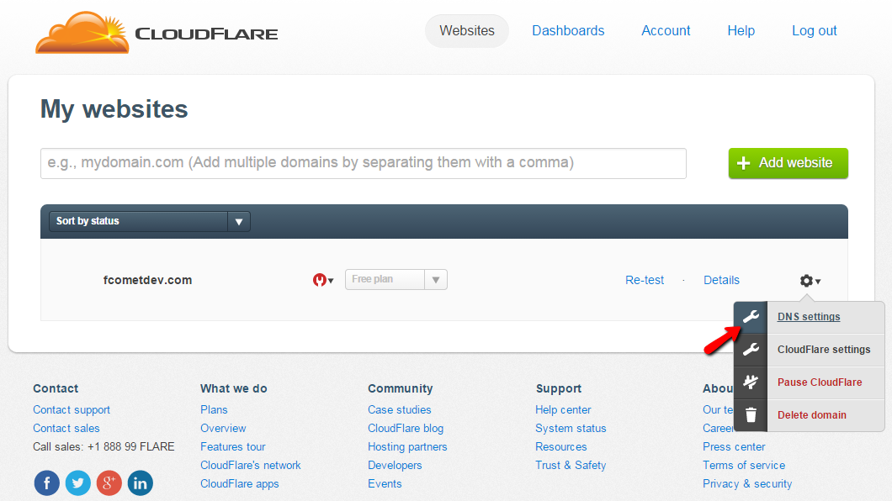This screenshot has height=501, width=892.
Task: Click the trash icon next to Delete domain
Action: pos(751,415)
